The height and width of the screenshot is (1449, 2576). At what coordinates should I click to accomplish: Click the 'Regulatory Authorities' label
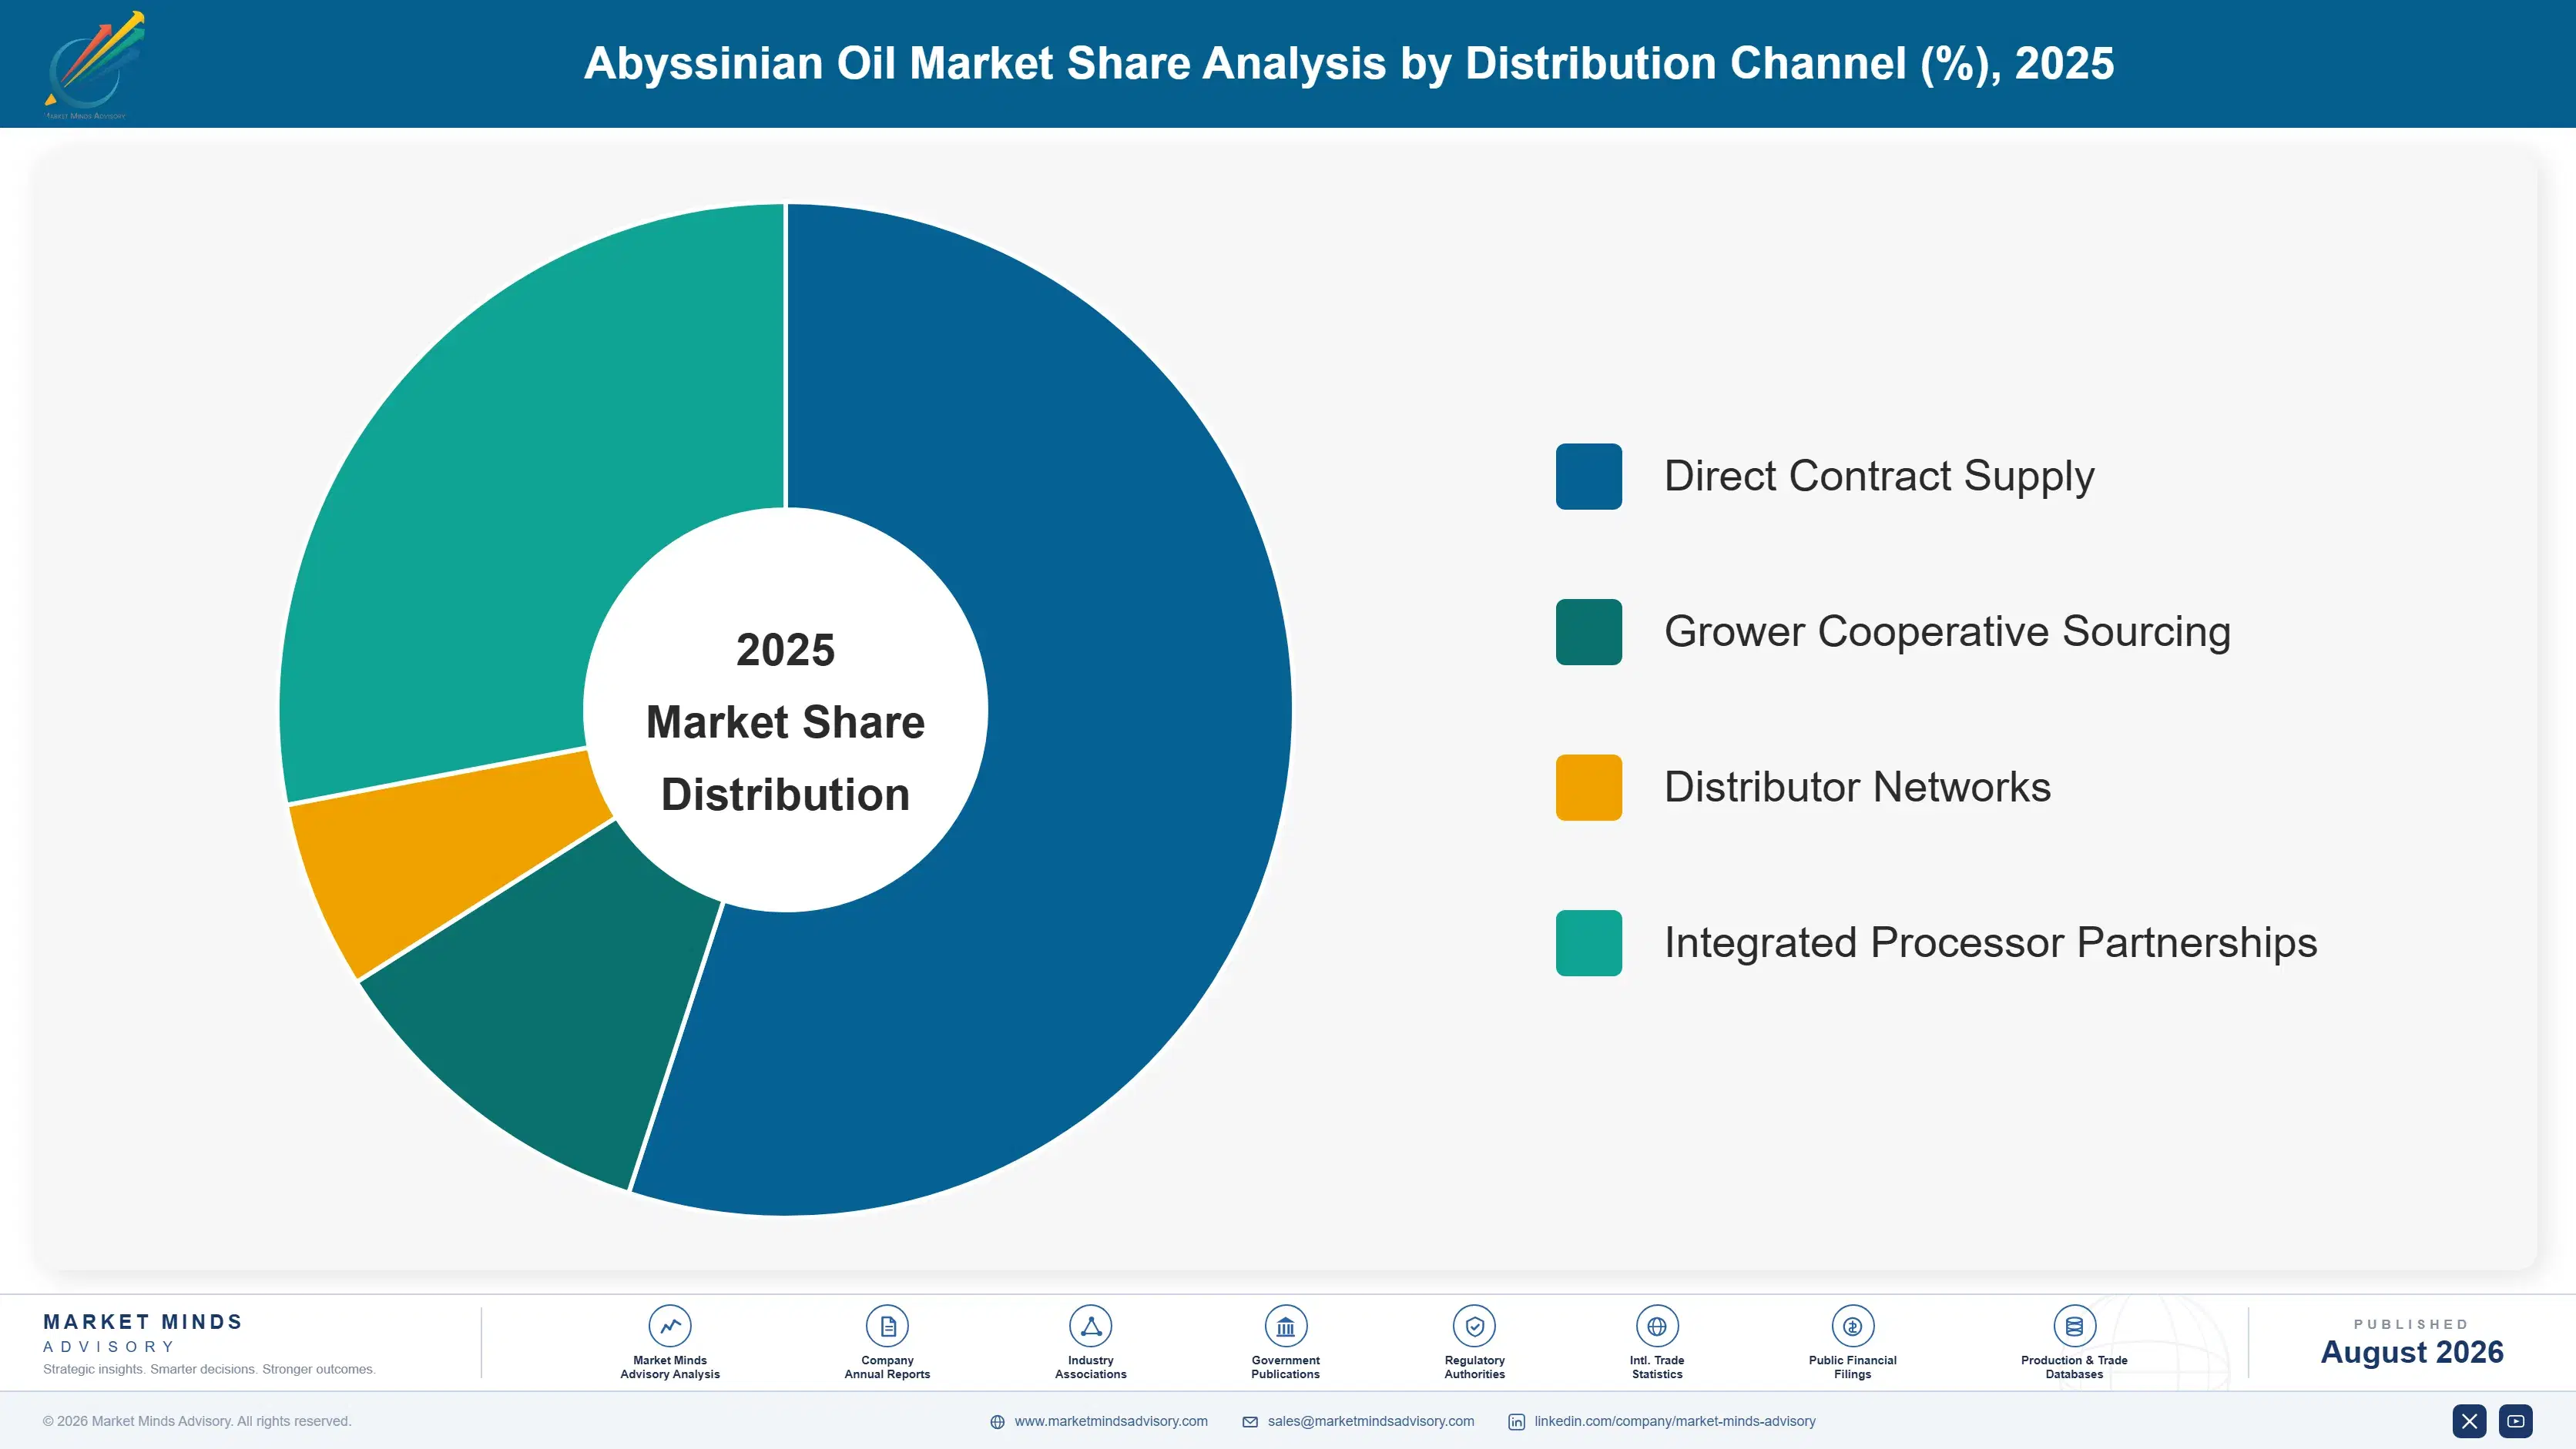pyautogui.click(x=1474, y=1367)
